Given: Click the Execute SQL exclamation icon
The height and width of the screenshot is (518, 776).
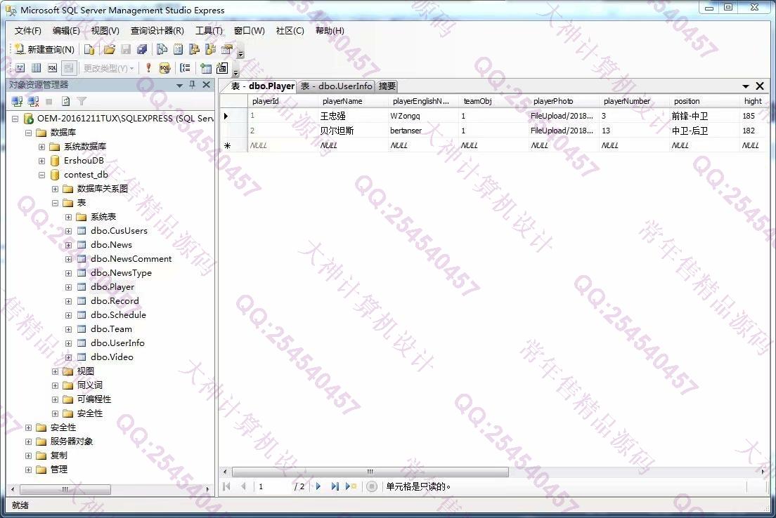Looking at the screenshot, I should [148, 68].
